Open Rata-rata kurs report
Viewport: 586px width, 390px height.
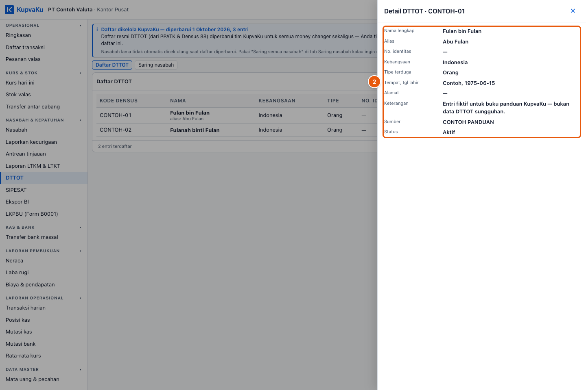[x=44, y=356]
